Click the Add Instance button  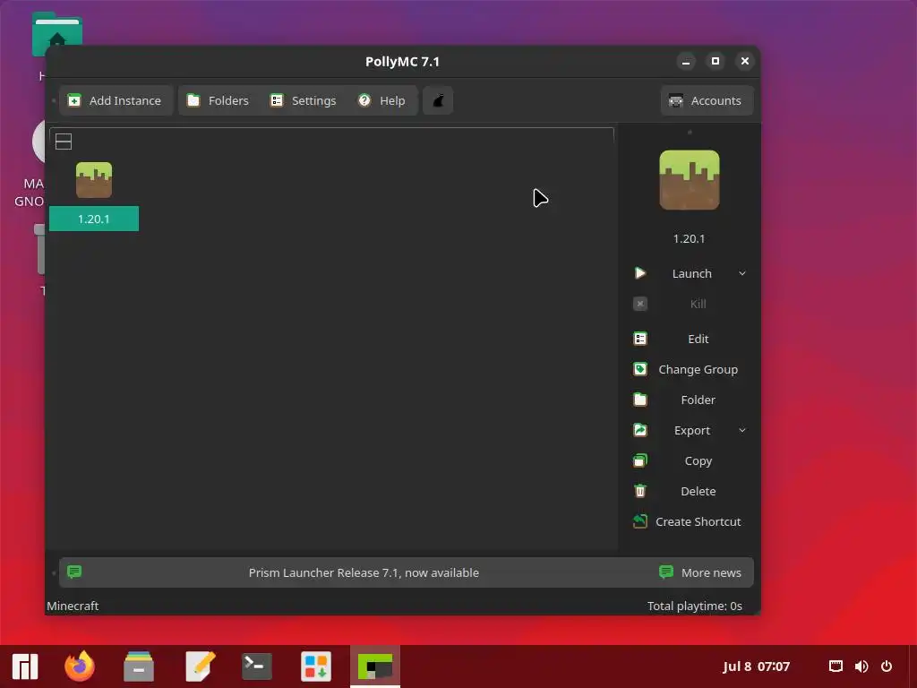point(115,100)
